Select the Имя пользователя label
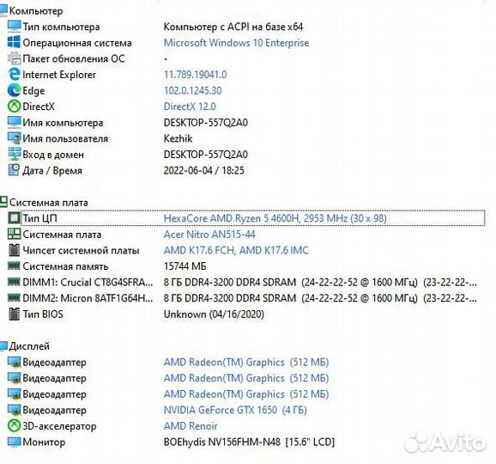The image size is (496, 464). [65, 138]
